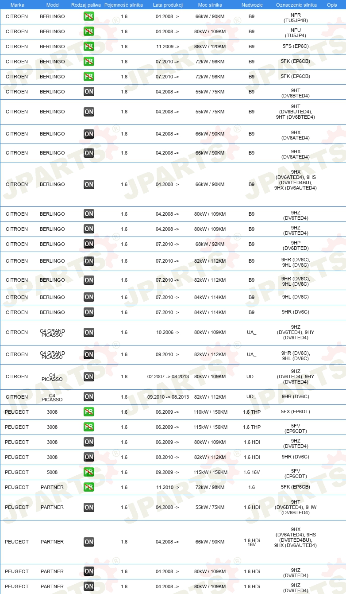Click the Nadwozie column header

click(251, 4)
